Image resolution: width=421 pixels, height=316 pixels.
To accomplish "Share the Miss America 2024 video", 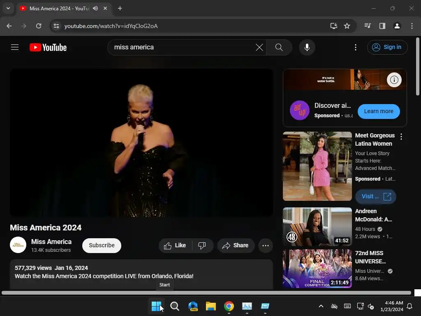I will [236, 245].
